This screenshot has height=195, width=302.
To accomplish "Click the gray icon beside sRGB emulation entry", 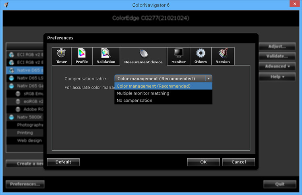I will point(18,94).
